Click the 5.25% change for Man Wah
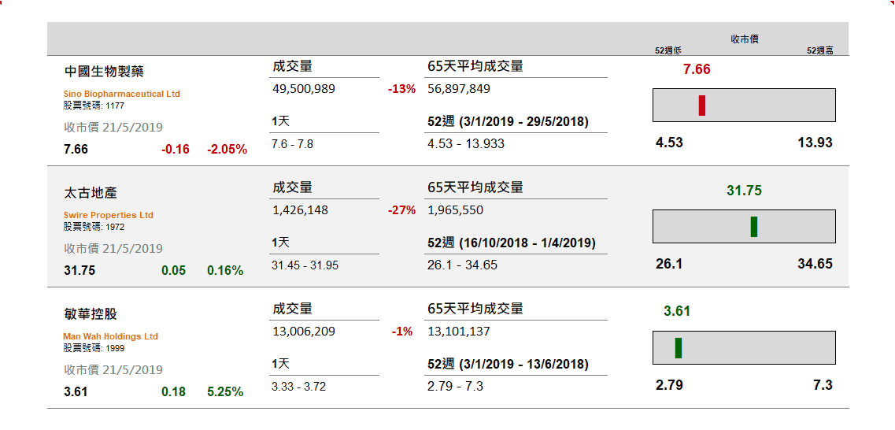The image size is (895, 430). pyautogui.click(x=225, y=391)
